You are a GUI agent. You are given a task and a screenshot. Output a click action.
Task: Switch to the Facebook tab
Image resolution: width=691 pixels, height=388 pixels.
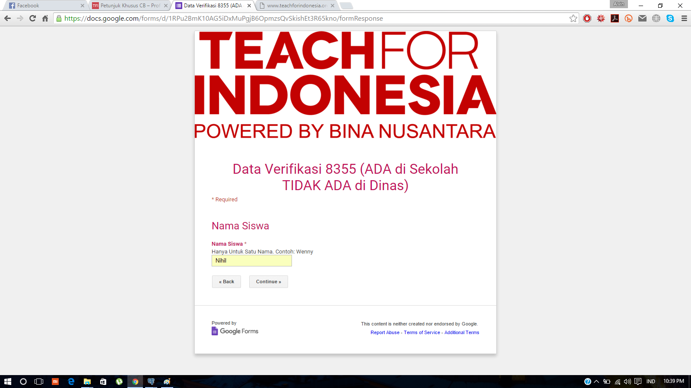click(x=43, y=6)
